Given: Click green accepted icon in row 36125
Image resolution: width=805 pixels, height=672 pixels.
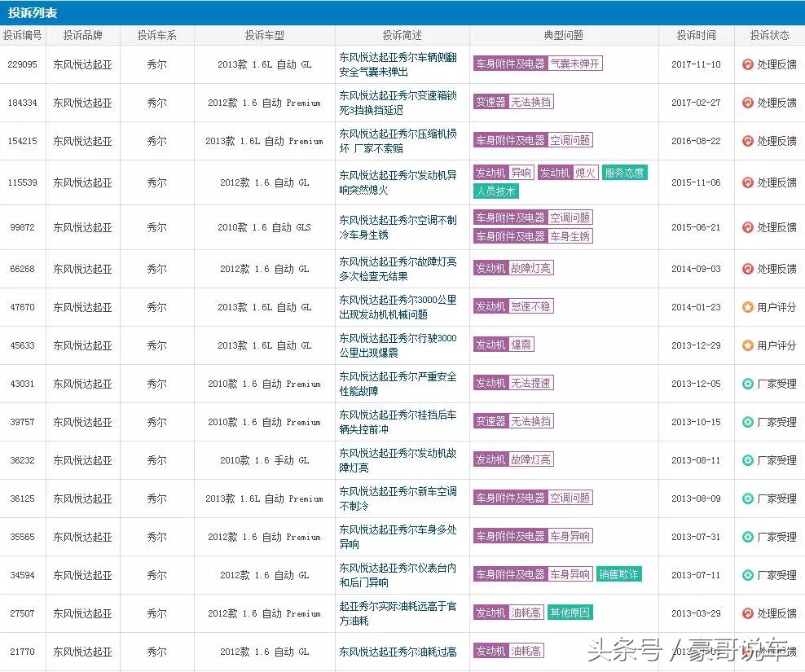Looking at the screenshot, I should 747,499.
